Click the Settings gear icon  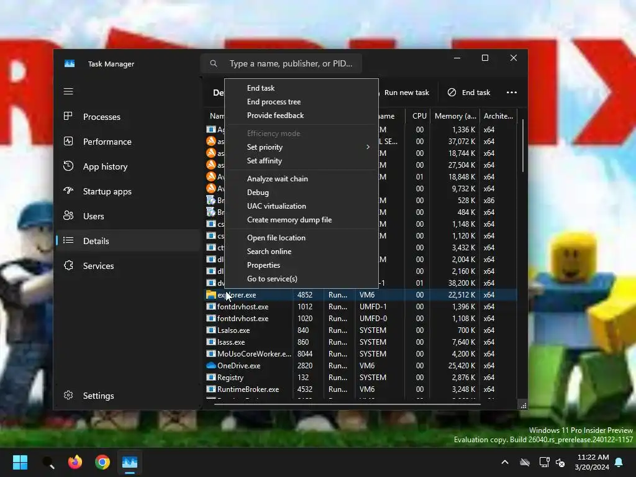point(68,395)
